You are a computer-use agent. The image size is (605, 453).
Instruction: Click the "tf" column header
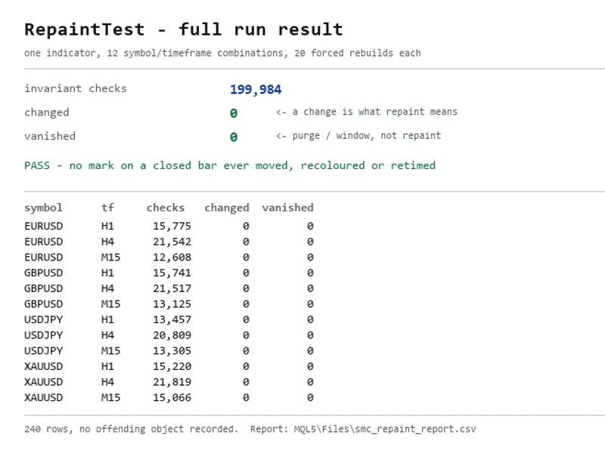click(x=107, y=208)
